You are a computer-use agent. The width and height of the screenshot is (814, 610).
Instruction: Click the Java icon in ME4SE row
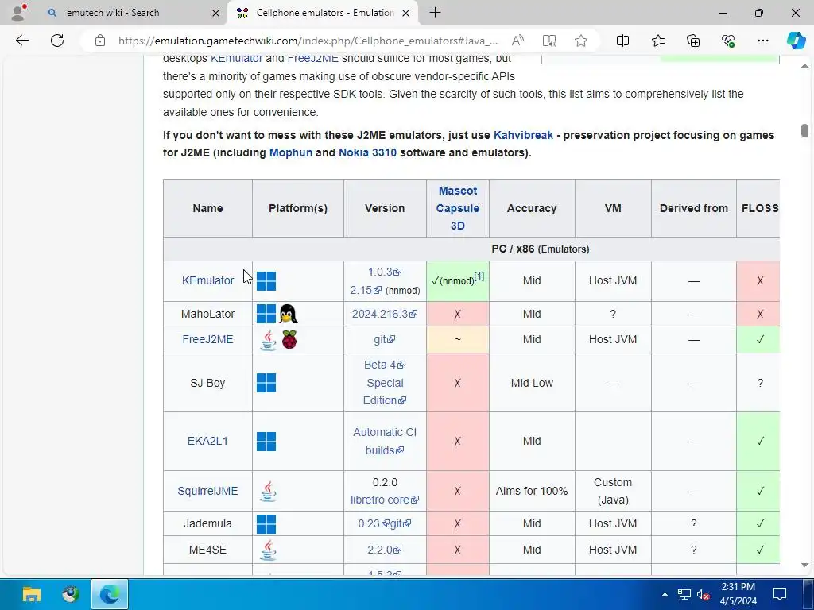(268, 550)
